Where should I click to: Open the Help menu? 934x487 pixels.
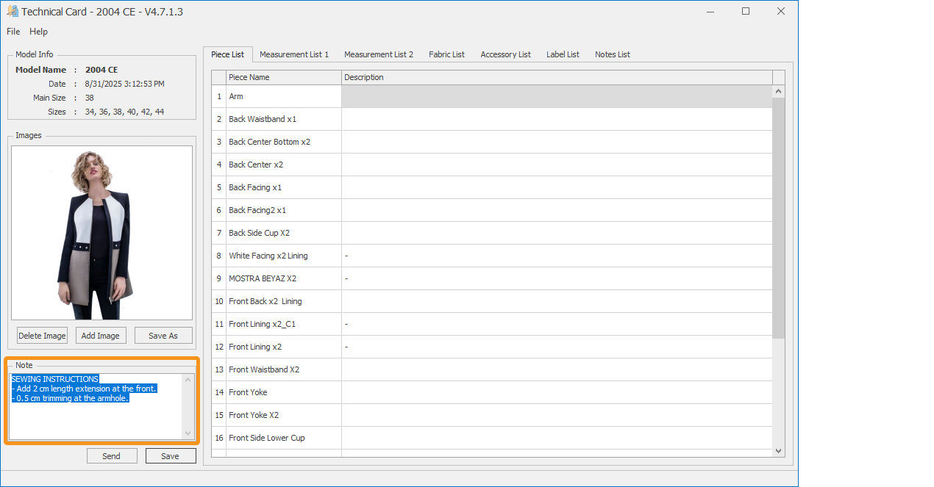pyautogui.click(x=38, y=32)
